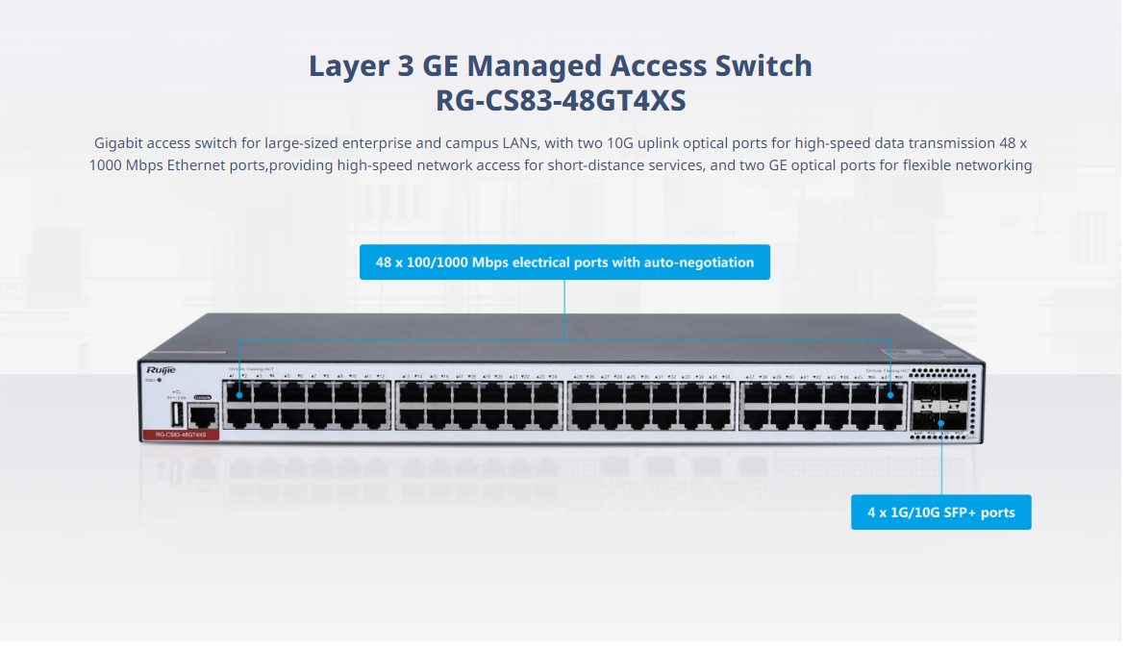Screen dimensions: 1126x649
Task: Click the second group of Ethernet ports
Action: pos(478,406)
